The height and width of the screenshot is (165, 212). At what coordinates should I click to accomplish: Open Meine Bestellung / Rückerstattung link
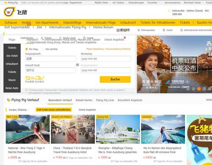coord(109,49)
